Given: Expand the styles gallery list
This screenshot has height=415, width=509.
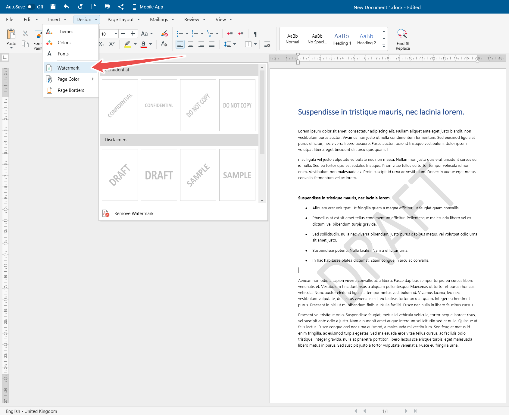Looking at the screenshot, I should point(384,46).
